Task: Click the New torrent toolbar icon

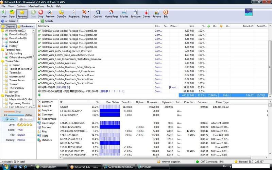Action: [x=4, y=14]
